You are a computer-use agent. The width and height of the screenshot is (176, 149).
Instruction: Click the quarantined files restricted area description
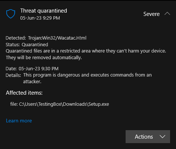coord(86,51)
